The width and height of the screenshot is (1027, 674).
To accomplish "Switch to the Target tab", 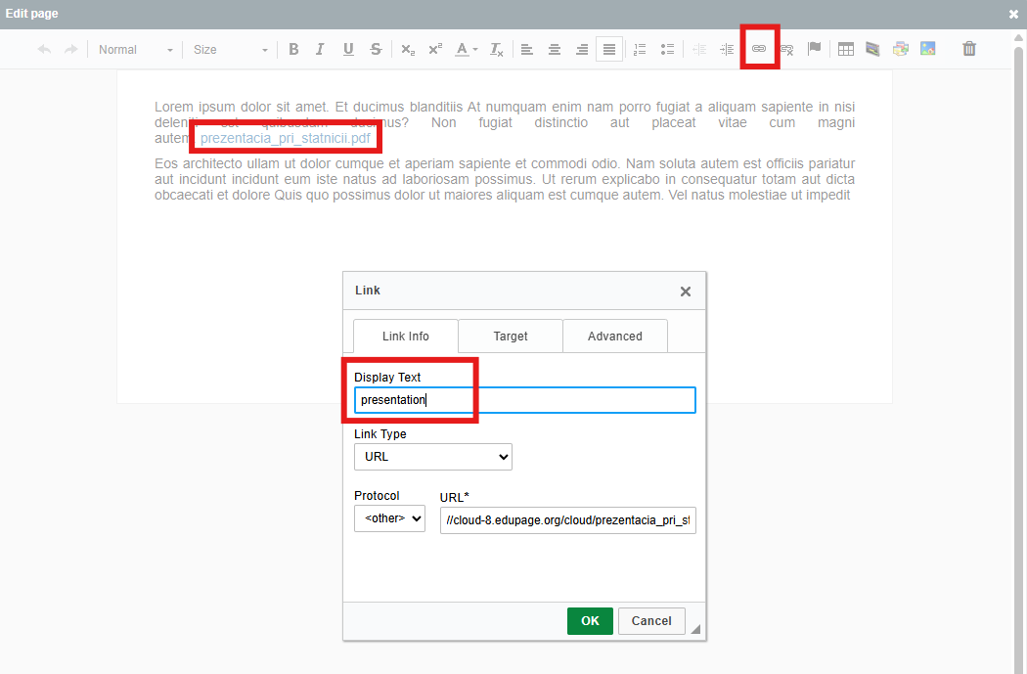I will 511,337.
